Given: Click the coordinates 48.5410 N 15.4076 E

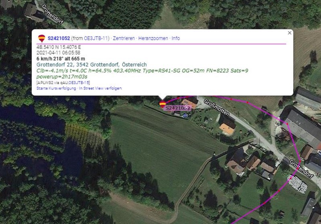Looking at the screenshot, I should (x=59, y=47).
